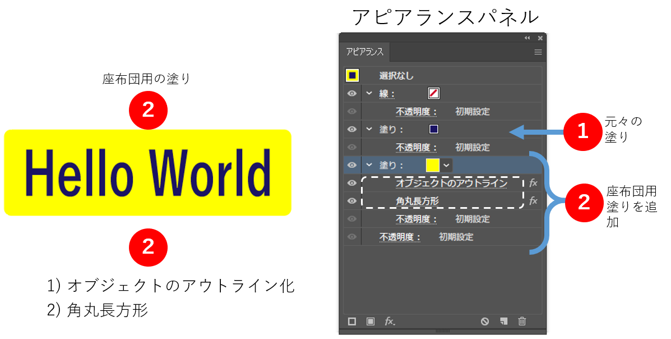The width and height of the screenshot is (671, 339).
Task: Collapse the panel with the double-arrow icon
Action: tap(527, 38)
